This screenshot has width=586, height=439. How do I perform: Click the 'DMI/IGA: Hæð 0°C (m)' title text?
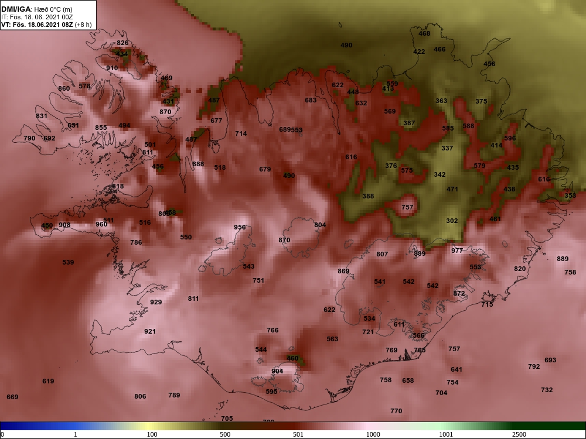coord(36,9)
